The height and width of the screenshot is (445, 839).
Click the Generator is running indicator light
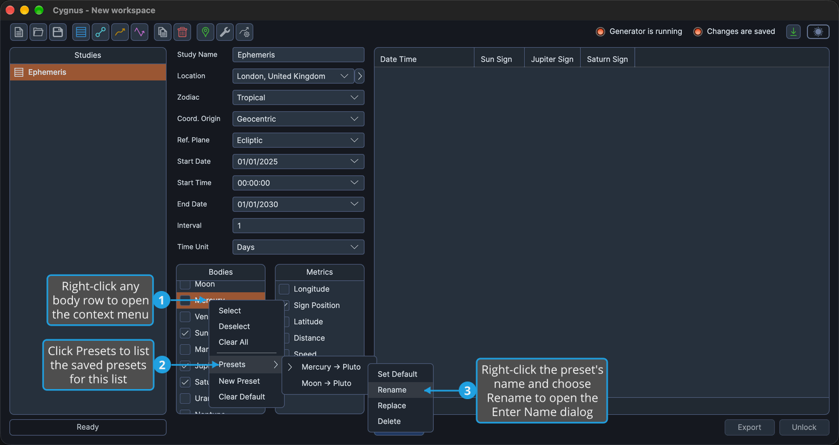pos(600,31)
